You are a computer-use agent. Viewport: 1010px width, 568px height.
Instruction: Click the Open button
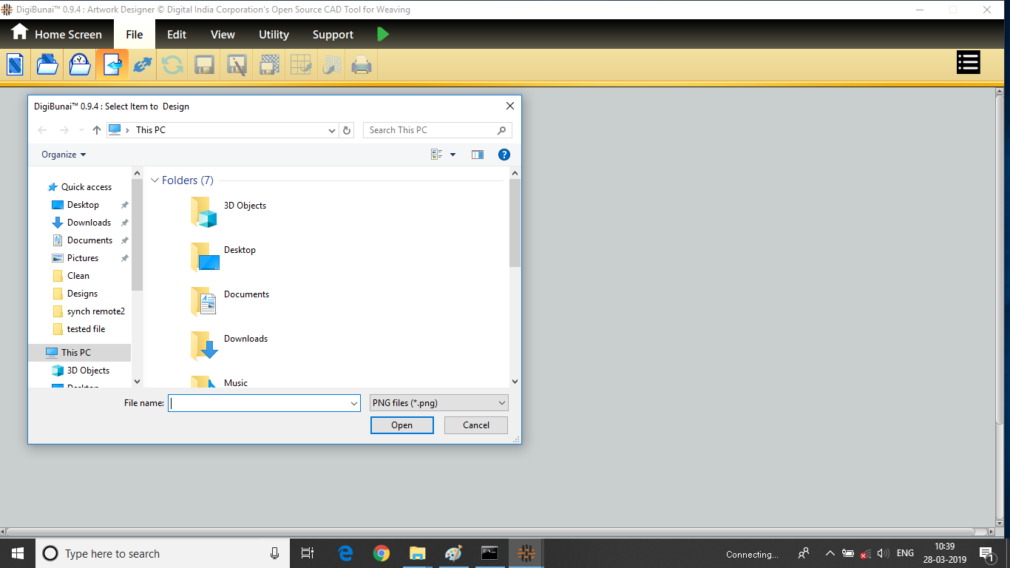(x=401, y=425)
